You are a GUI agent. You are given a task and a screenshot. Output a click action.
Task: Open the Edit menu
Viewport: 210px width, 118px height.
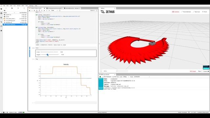click(x=7, y=6)
